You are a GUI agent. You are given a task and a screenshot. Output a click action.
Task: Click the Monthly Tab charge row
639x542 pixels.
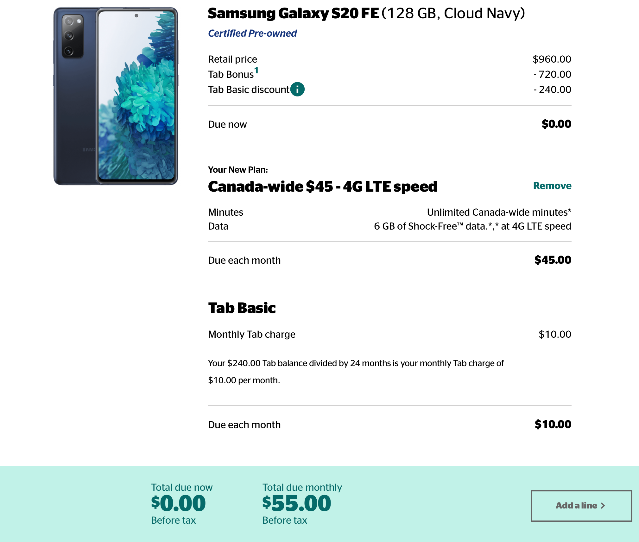pyautogui.click(x=390, y=334)
